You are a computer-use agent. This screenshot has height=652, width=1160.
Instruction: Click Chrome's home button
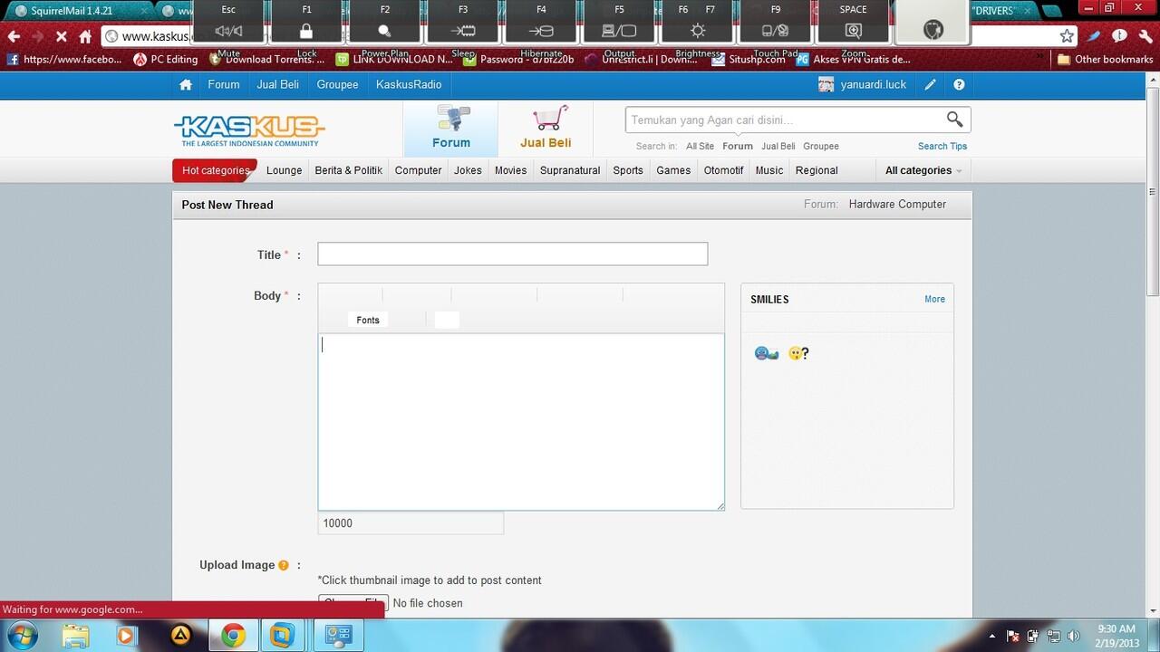85,36
